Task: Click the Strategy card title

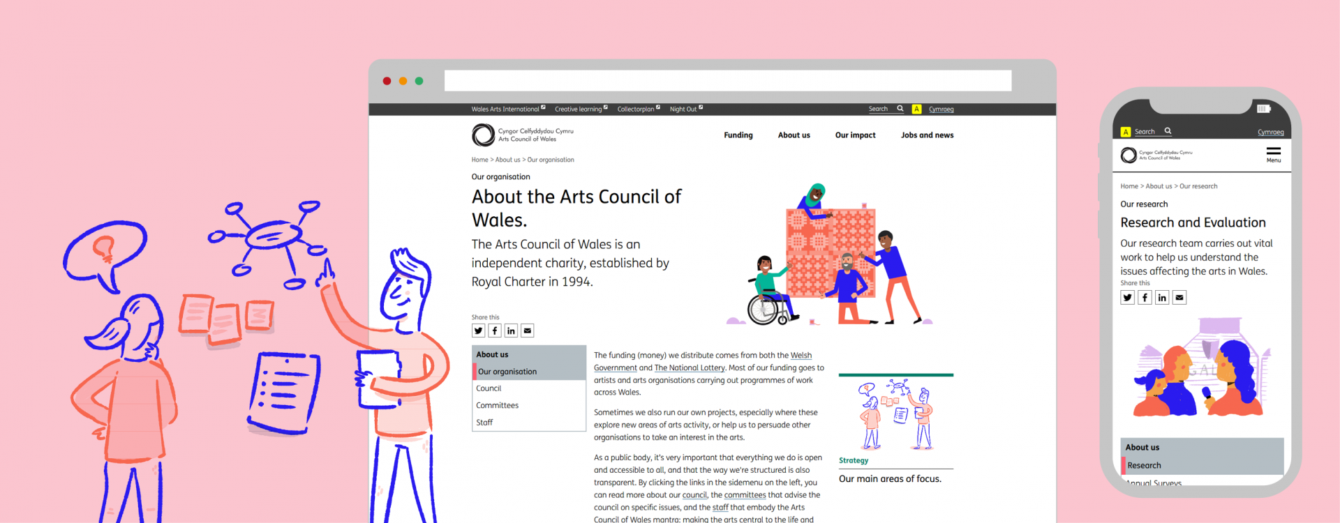Action: tap(854, 460)
